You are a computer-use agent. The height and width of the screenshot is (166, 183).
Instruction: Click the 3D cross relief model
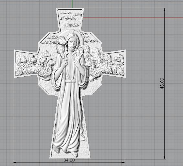[x=70, y=83]
